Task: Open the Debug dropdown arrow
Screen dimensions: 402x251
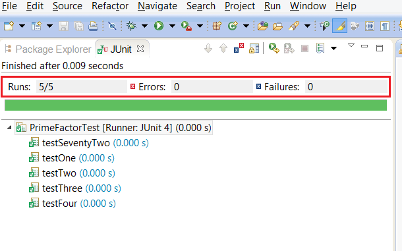Action: click(x=144, y=26)
